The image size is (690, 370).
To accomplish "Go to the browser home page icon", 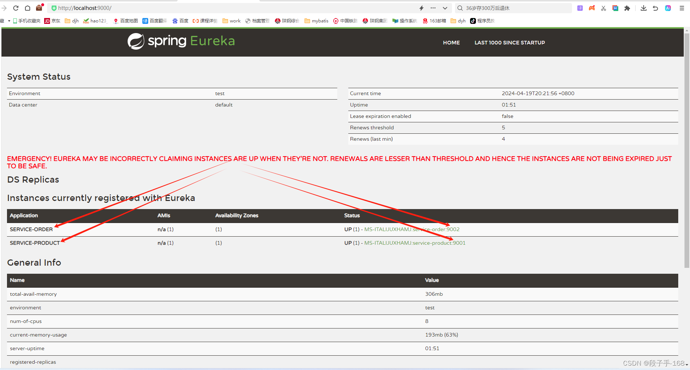I will pyautogui.click(x=28, y=8).
